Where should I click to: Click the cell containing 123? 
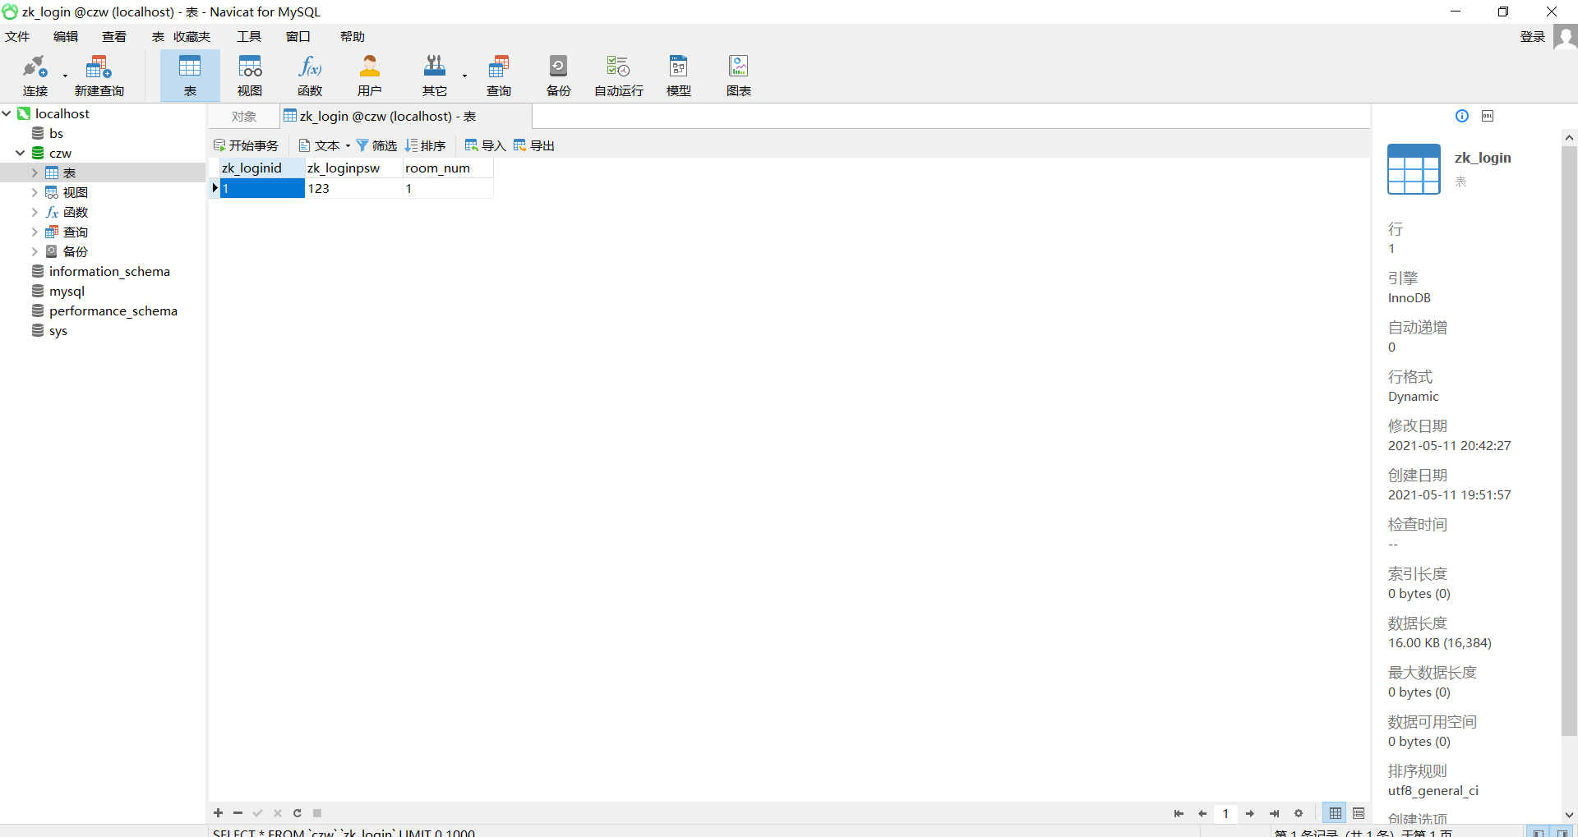tap(354, 188)
